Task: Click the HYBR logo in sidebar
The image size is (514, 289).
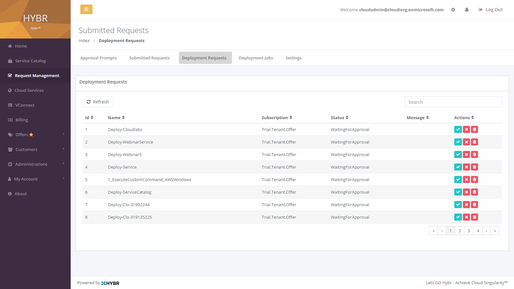Action: click(x=35, y=19)
